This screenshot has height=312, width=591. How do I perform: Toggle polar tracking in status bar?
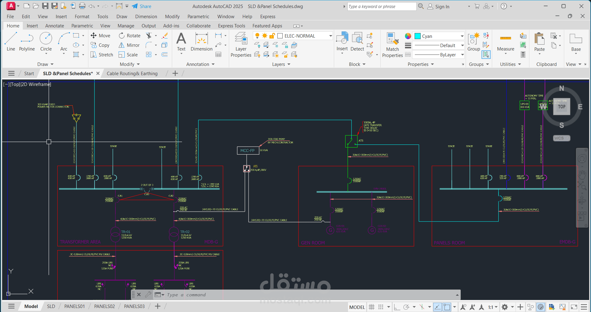pyautogui.click(x=406, y=307)
